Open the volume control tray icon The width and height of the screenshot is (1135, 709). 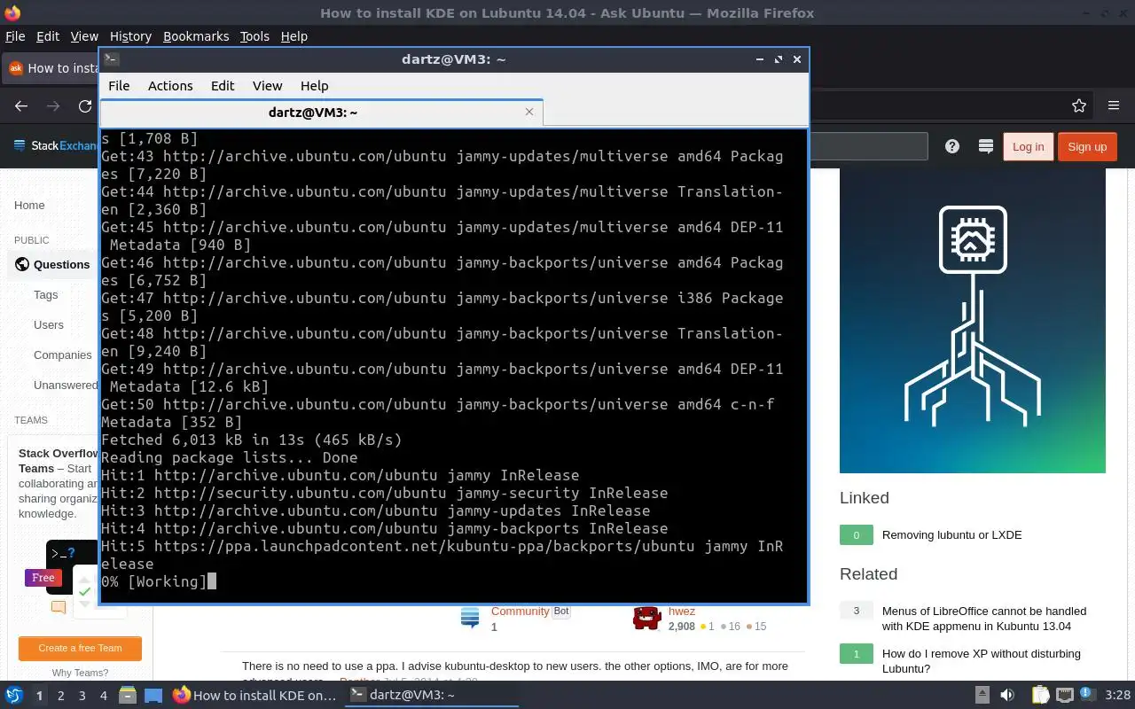pos(1006,696)
